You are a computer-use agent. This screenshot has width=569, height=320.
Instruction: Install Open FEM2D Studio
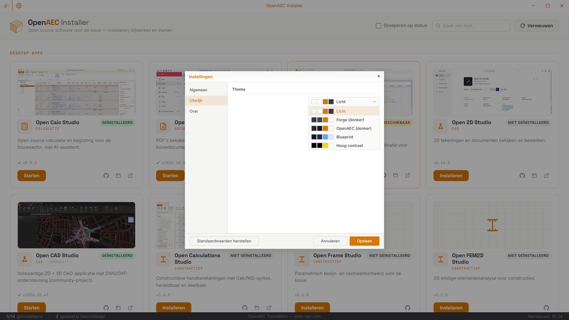point(451,308)
